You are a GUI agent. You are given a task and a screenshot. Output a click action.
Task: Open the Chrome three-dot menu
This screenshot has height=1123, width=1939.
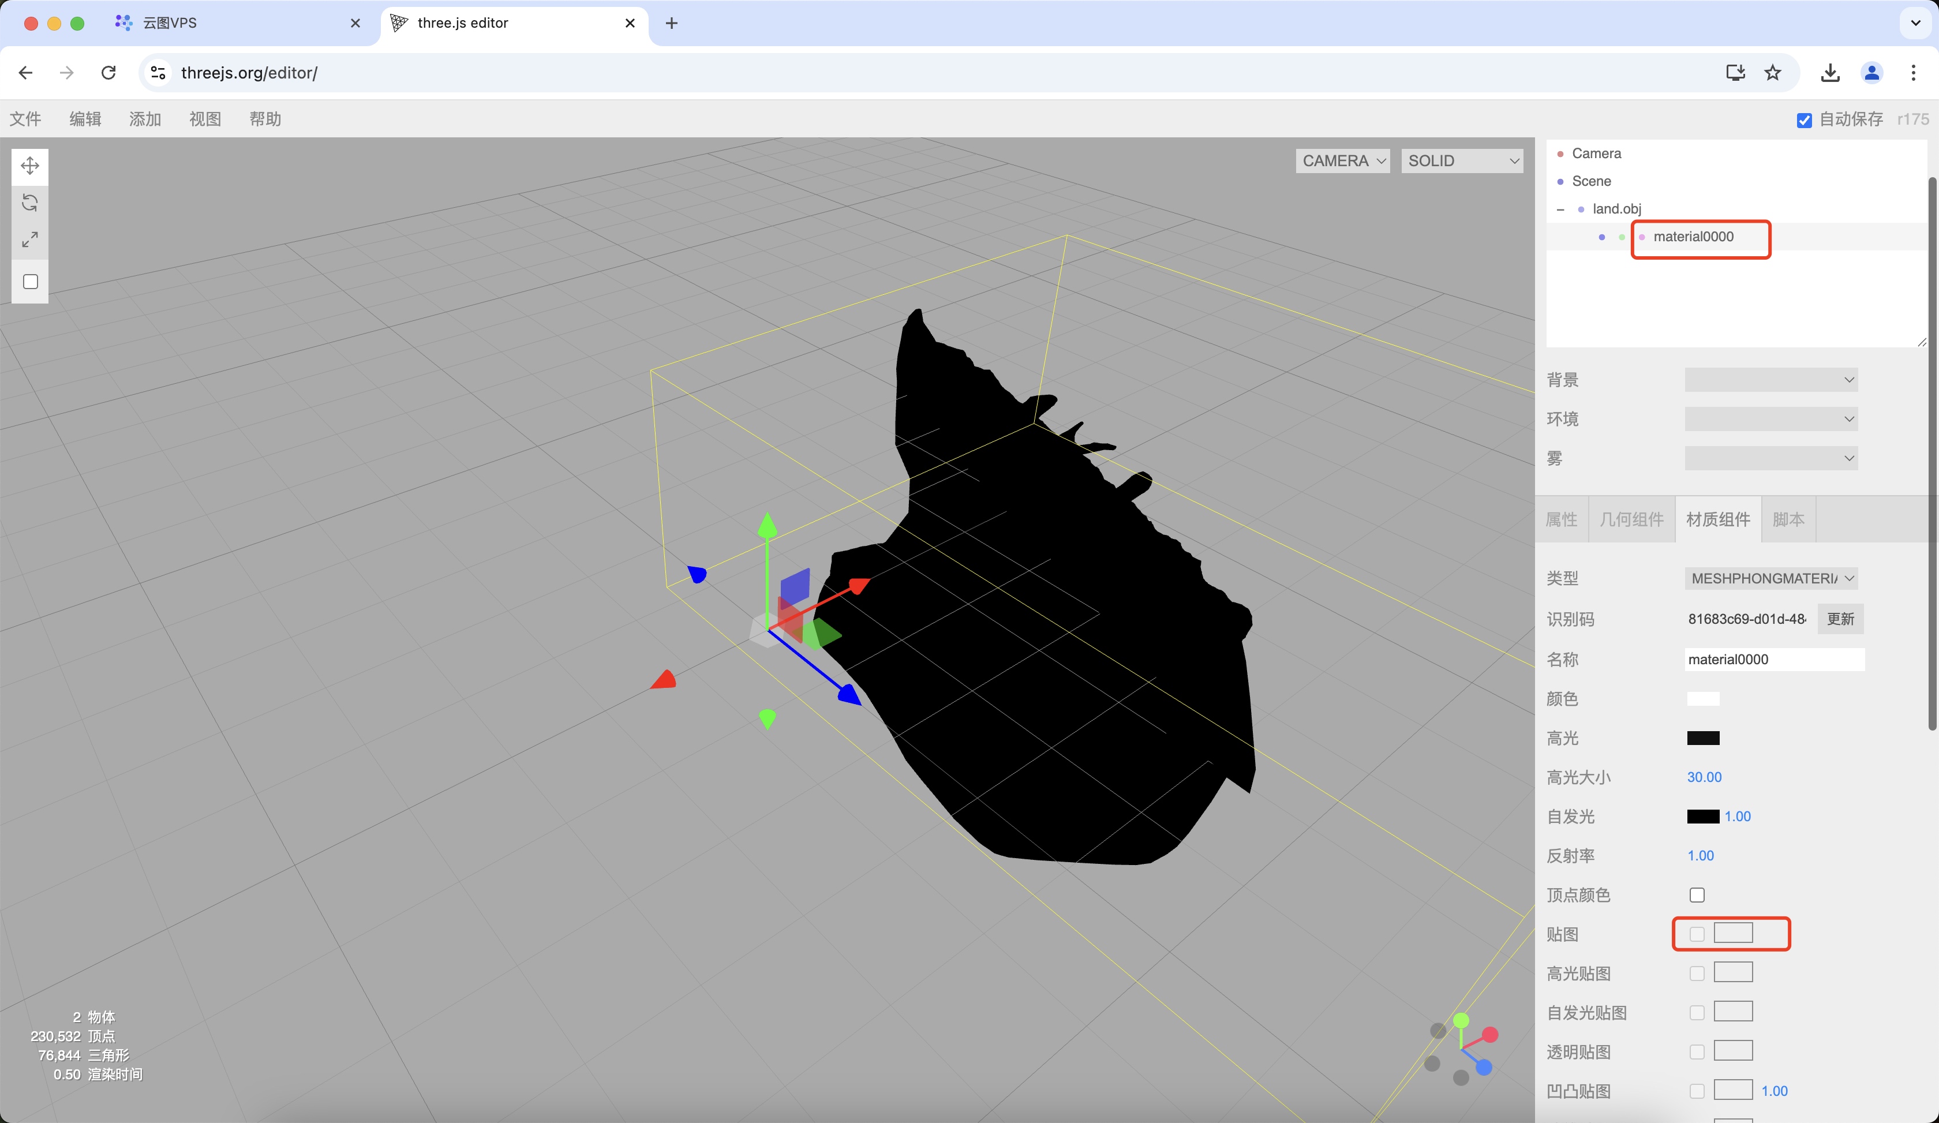pos(1914,72)
